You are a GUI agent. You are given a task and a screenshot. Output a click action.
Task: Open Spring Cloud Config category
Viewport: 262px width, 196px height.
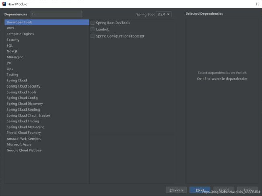pos(47,98)
